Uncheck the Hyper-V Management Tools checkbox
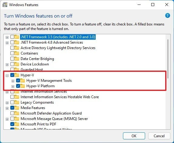This screenshot has height=143, width=174. [x=18, y=81]
